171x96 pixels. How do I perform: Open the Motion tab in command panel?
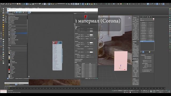pyautogui.click(x=147, y=17)
